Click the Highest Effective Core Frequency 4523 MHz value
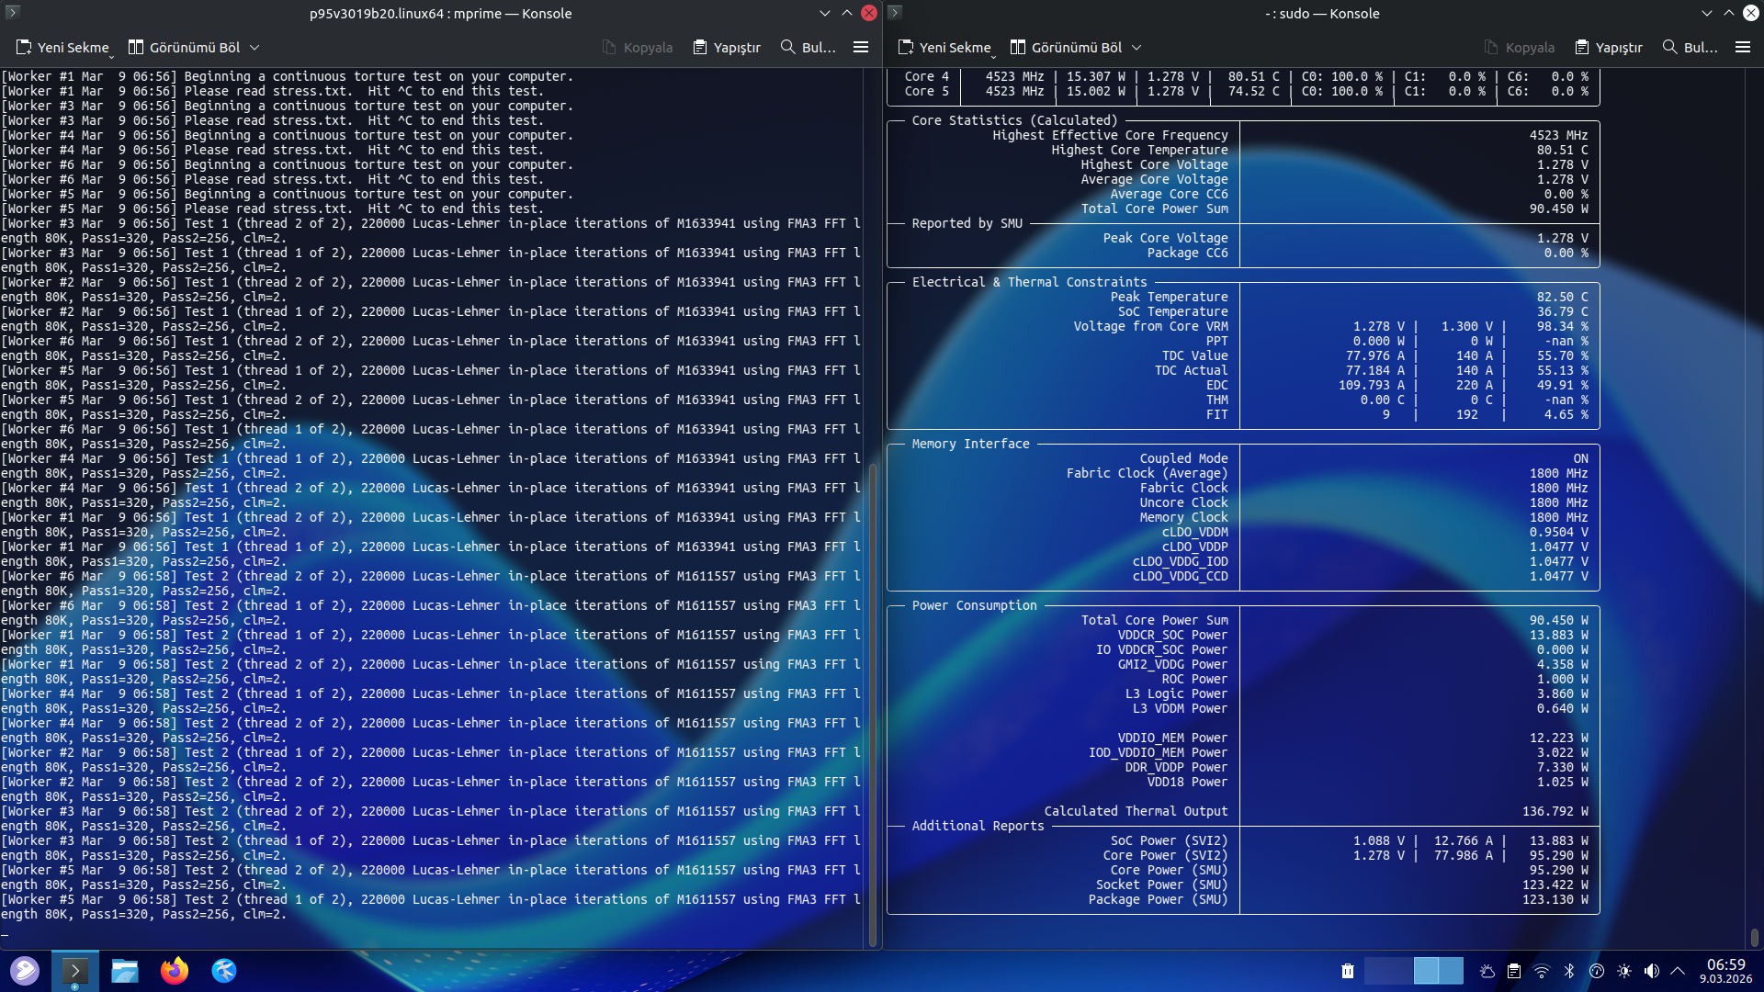The image size is (1764, 992). 1558,135
